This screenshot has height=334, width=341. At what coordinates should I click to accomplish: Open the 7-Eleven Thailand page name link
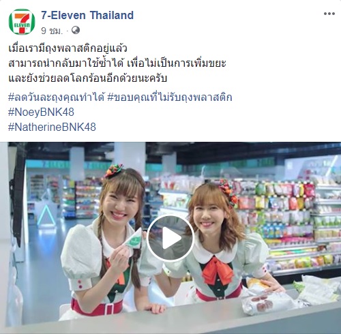click(x=87, y=15)
